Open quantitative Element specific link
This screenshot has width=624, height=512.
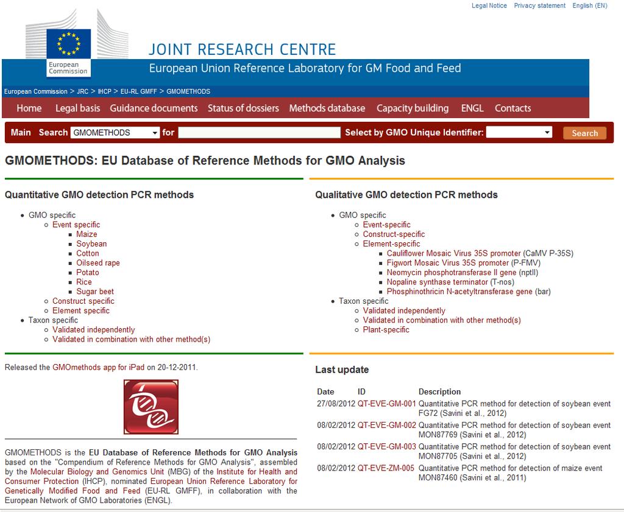click(81, 310)
